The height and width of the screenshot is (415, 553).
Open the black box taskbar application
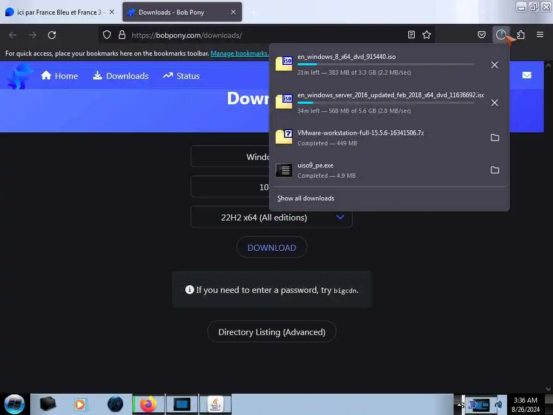48,404
